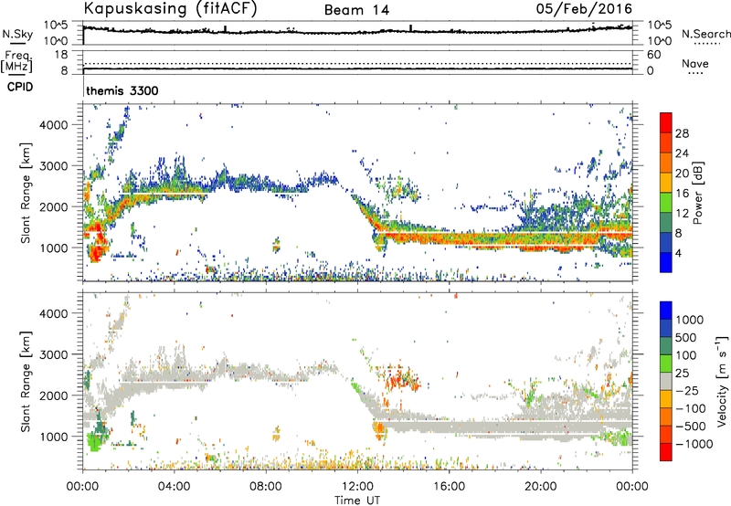Click the 1000 tick on power panel axis
731x506 pixels.
tap(54, 248)
